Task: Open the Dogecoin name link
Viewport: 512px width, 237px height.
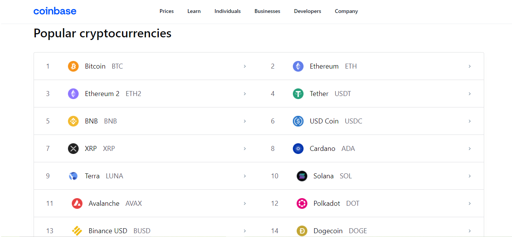Action: coord(328,231)
